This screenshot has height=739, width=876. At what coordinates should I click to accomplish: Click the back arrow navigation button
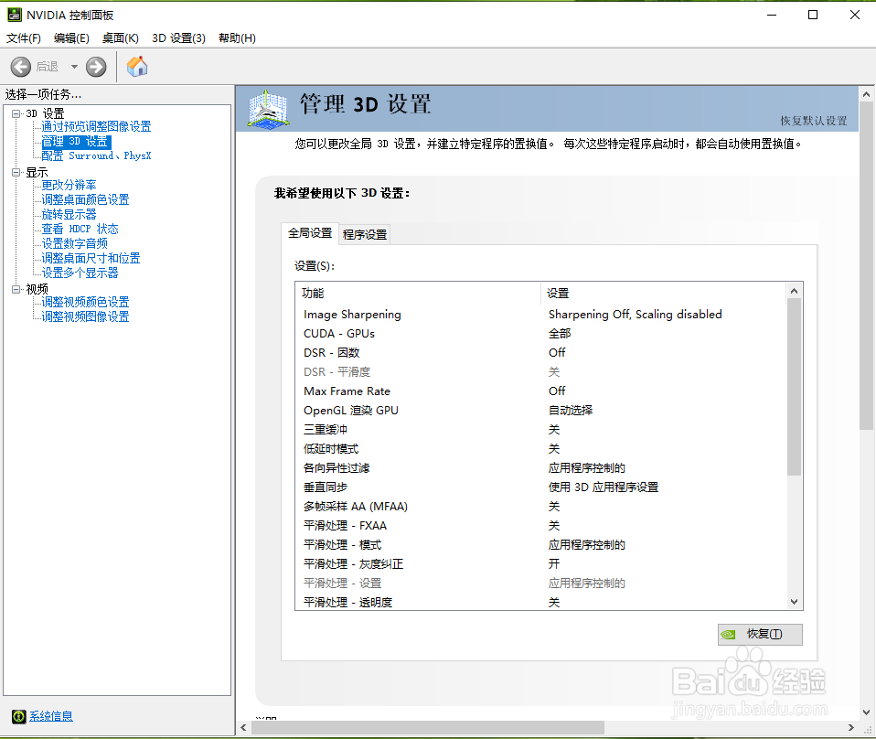click(21, 67)
